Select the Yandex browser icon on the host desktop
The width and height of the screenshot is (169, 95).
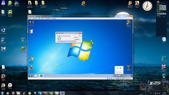coord(10,86)
